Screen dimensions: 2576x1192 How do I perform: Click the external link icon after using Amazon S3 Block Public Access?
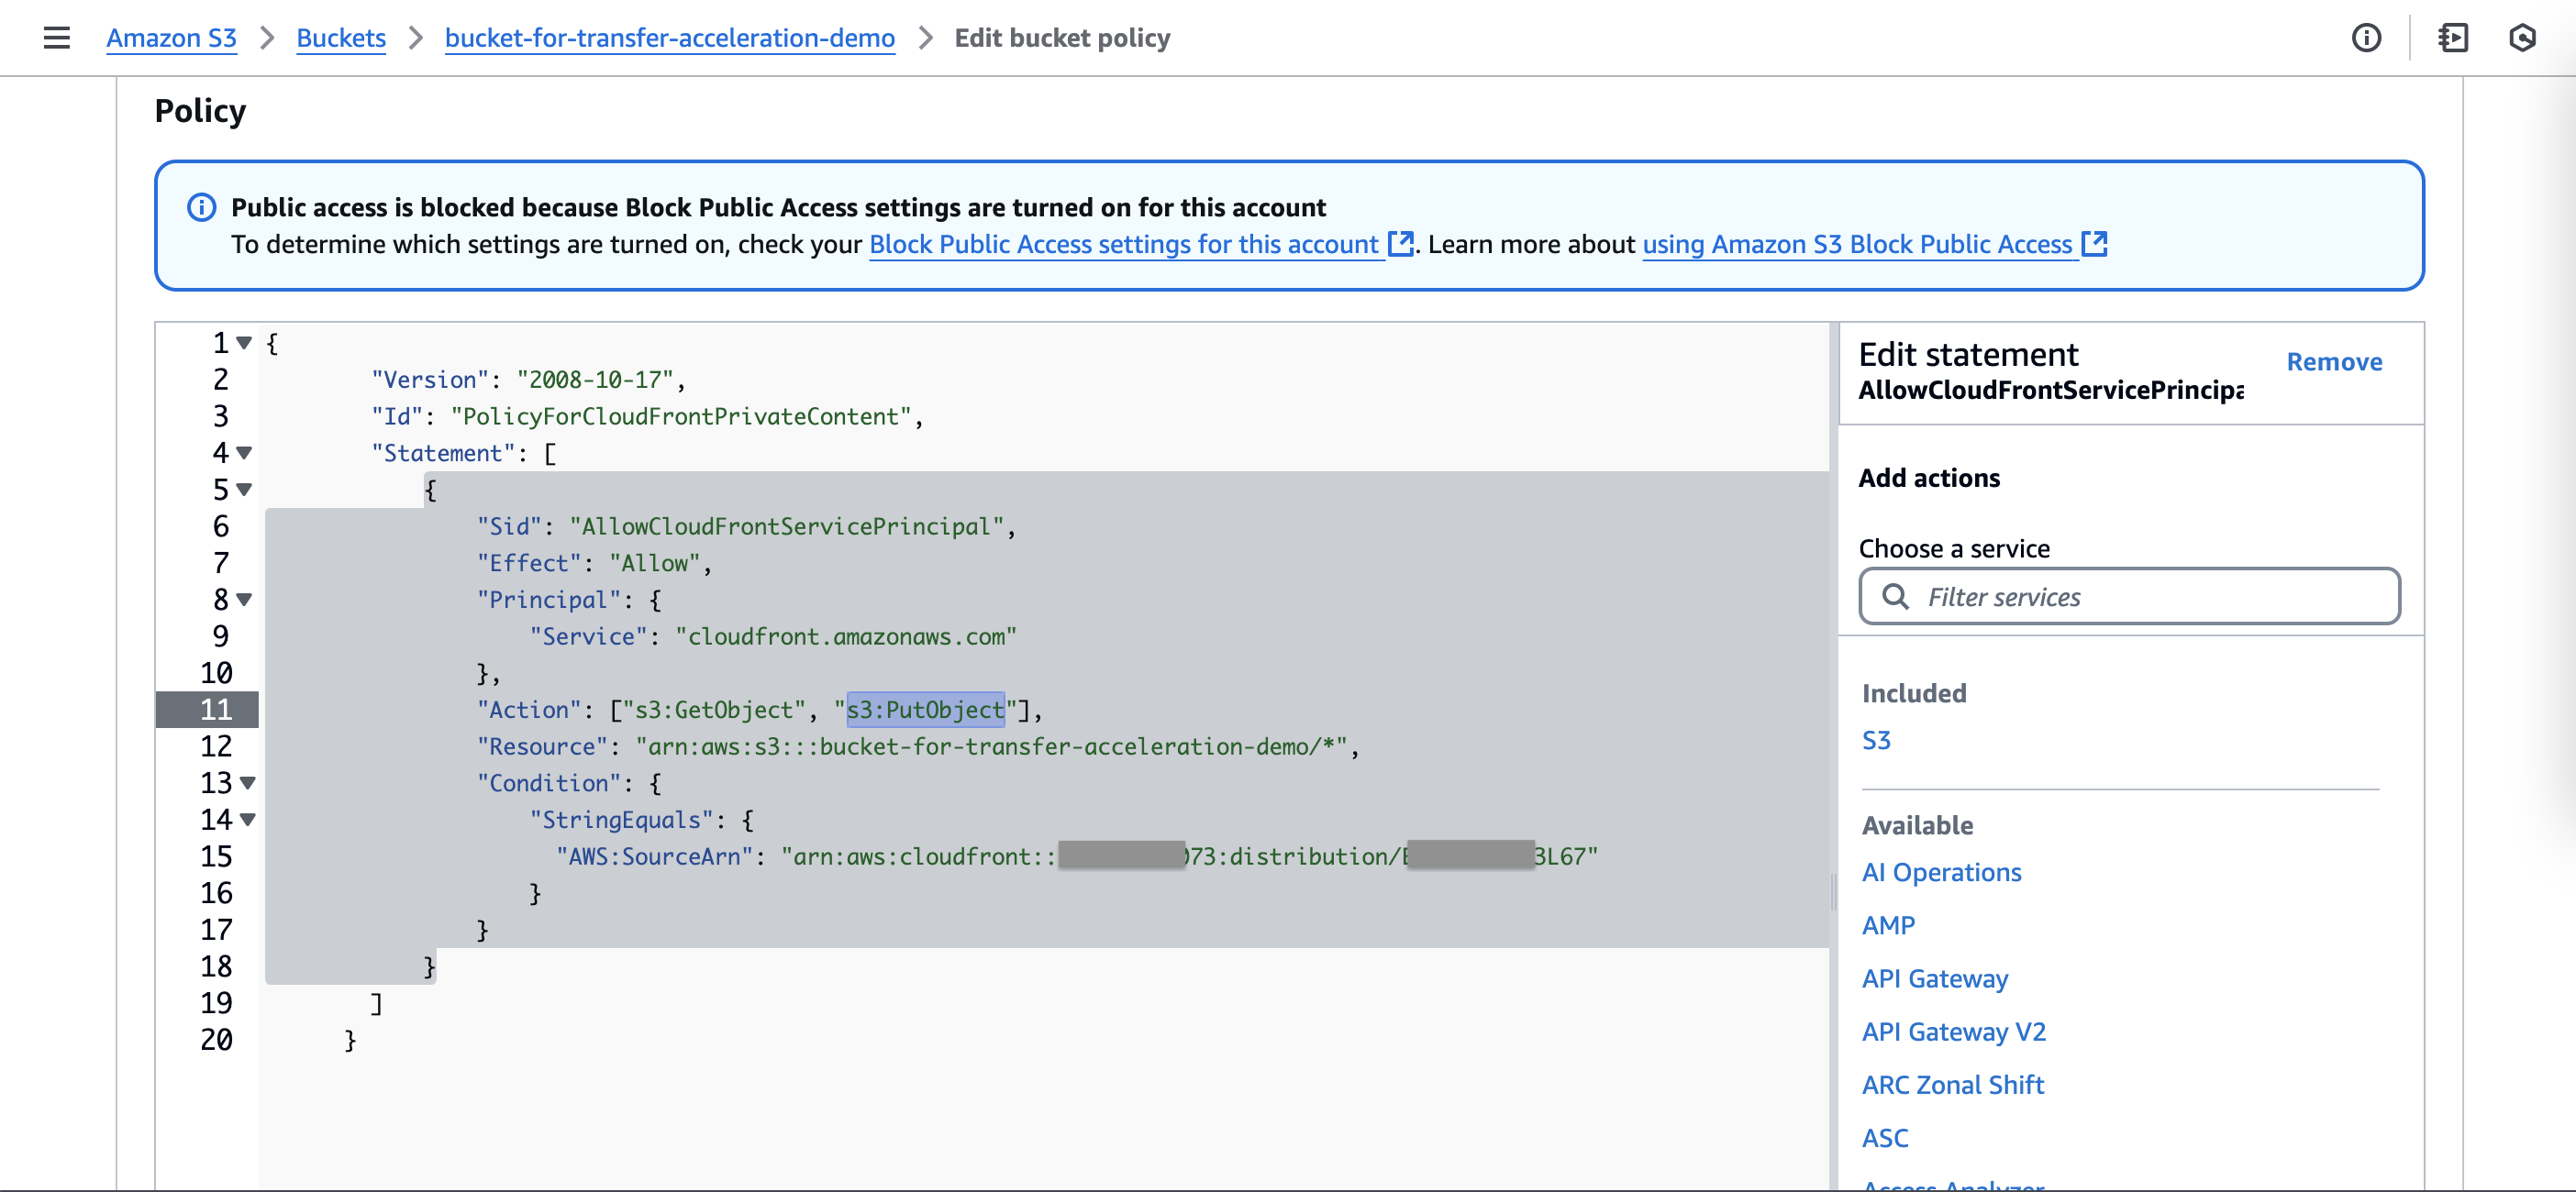[2094, 244]
